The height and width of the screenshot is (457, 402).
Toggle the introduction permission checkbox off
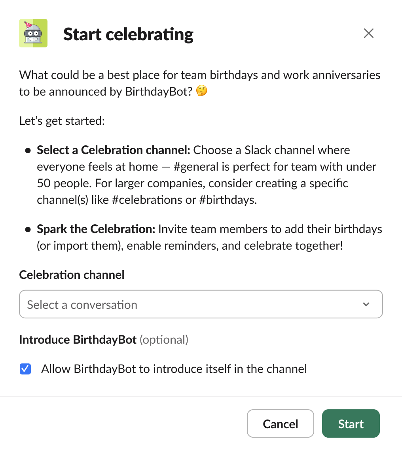(25, 369)
